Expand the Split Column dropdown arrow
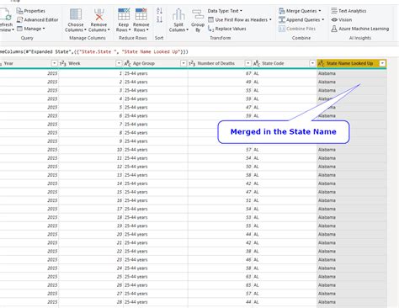The width and height of the screenshot is (399, 308). 187,29
